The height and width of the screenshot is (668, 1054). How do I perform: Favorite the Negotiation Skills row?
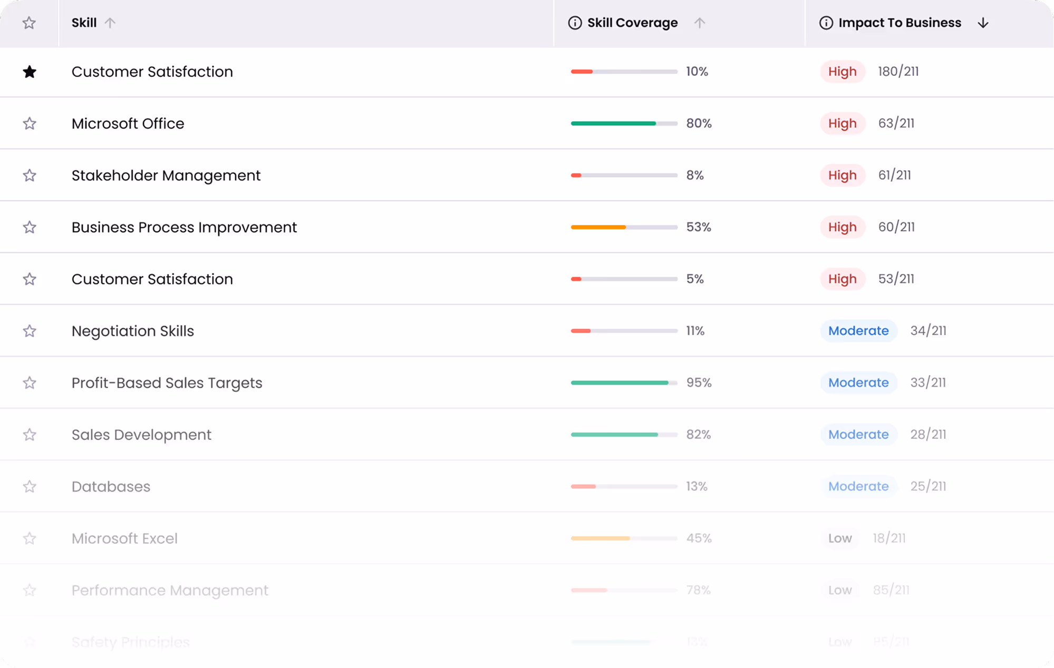(30, 331)
